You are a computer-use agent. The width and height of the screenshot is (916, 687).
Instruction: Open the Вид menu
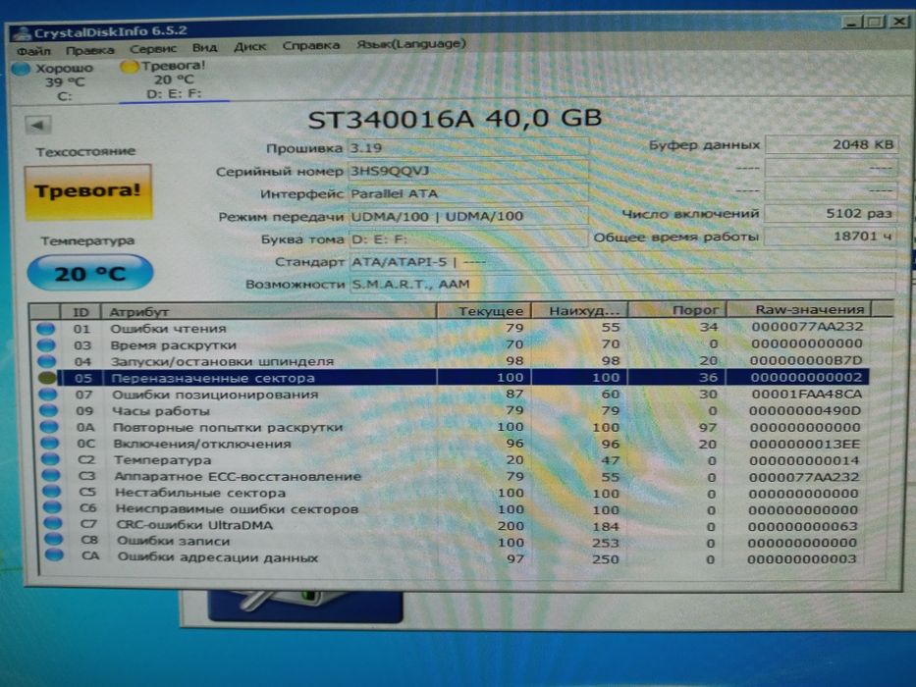click(204, 47)
